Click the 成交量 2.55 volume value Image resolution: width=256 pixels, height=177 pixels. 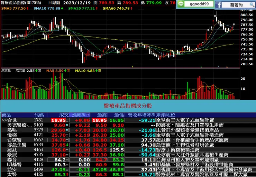click(x=28, y=71)
